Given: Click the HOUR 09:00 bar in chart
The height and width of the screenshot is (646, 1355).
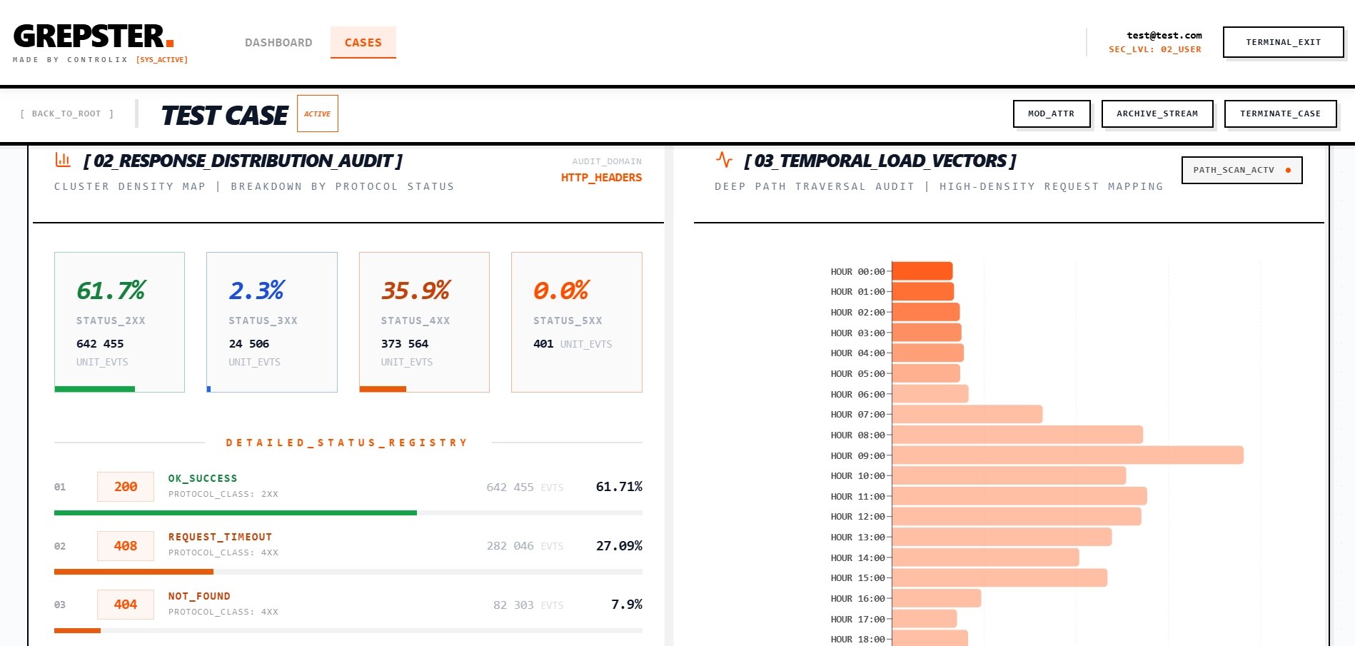Looking at the screenshot, I should (x=1067, y=455).
